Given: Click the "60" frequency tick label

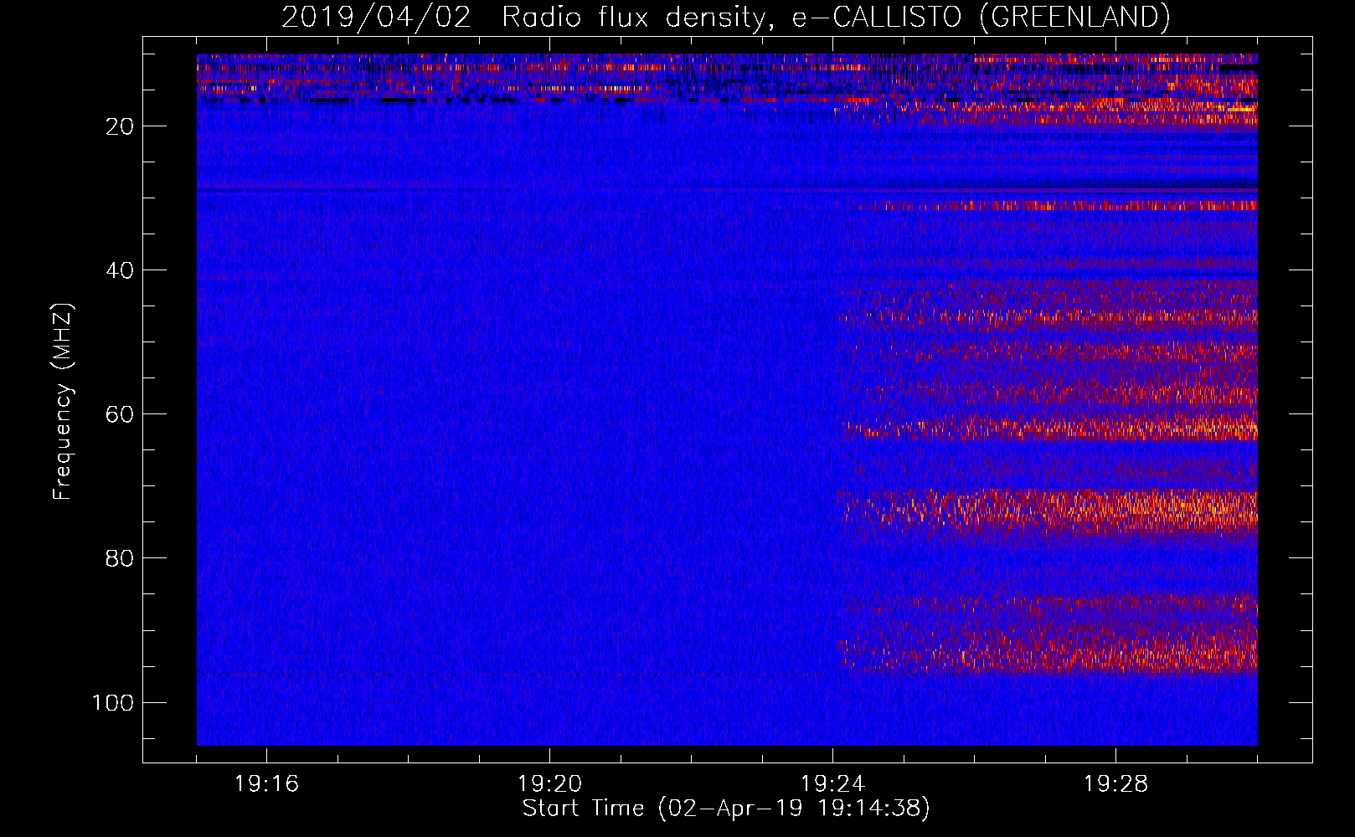Looking at the screenshot, I should 120,414.
